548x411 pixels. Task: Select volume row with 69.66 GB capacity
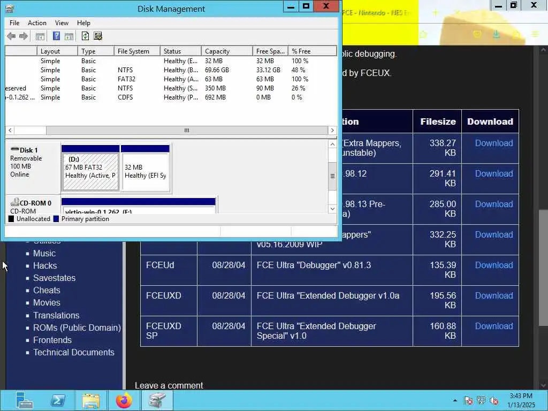171,70
